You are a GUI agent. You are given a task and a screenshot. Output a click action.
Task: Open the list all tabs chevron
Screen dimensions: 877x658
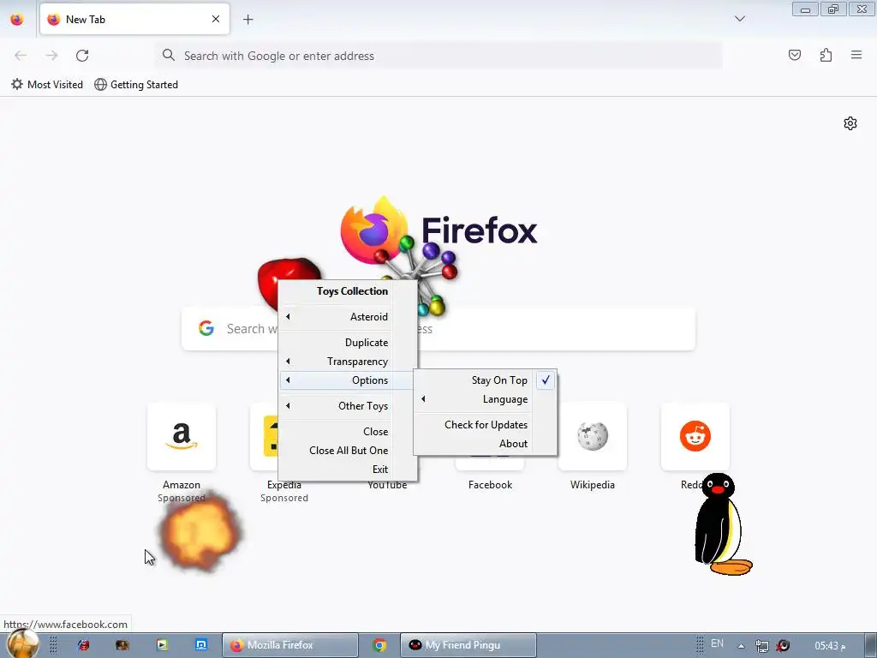pyautogui.click(x=739, y=19)
